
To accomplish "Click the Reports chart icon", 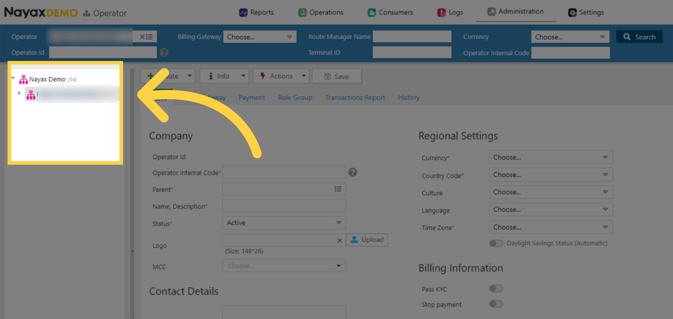I will pos(243,13).
